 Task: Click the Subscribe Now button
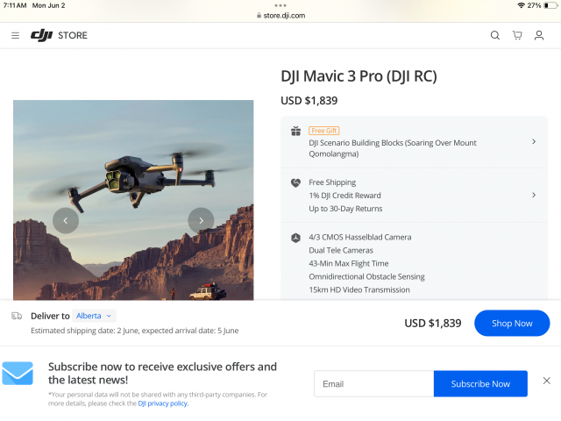point(480,384)
